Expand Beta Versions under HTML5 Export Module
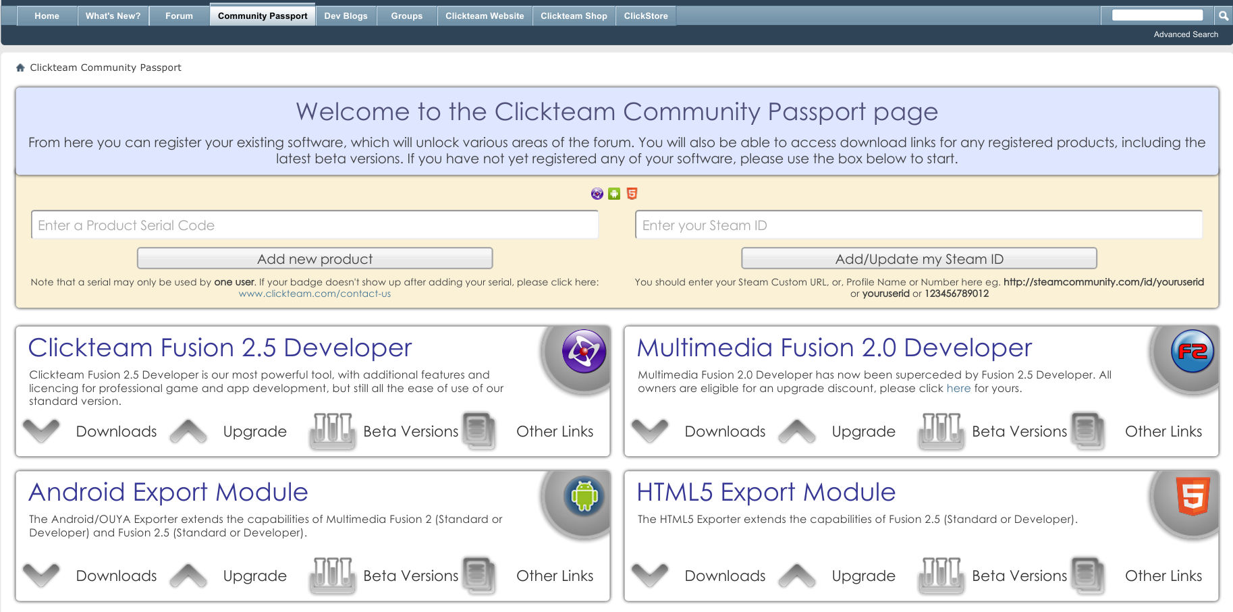Viewport: 1233px width, 612px height. point(1019,576)
